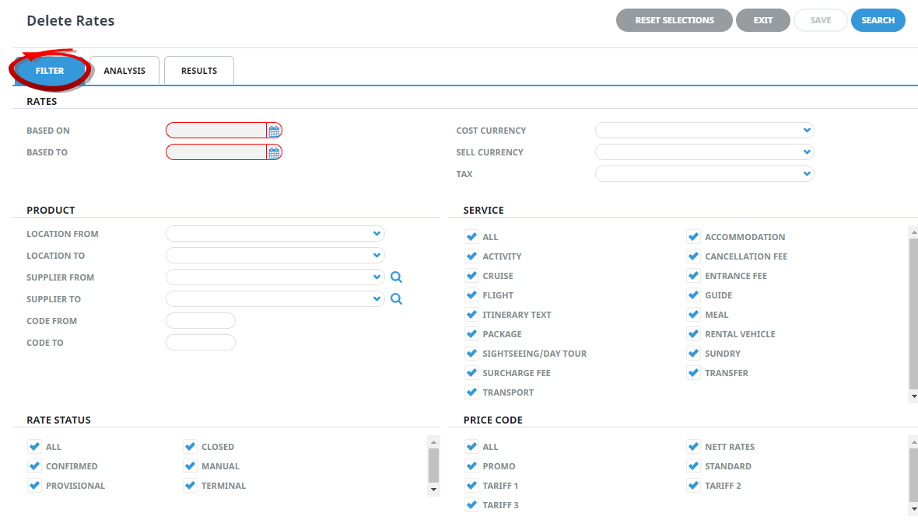Image resolution: width=918 pixels, height=523 pixels.
Task: Search suppliers with Supplier To magnifier icon
Action: [x=396, y=299]
